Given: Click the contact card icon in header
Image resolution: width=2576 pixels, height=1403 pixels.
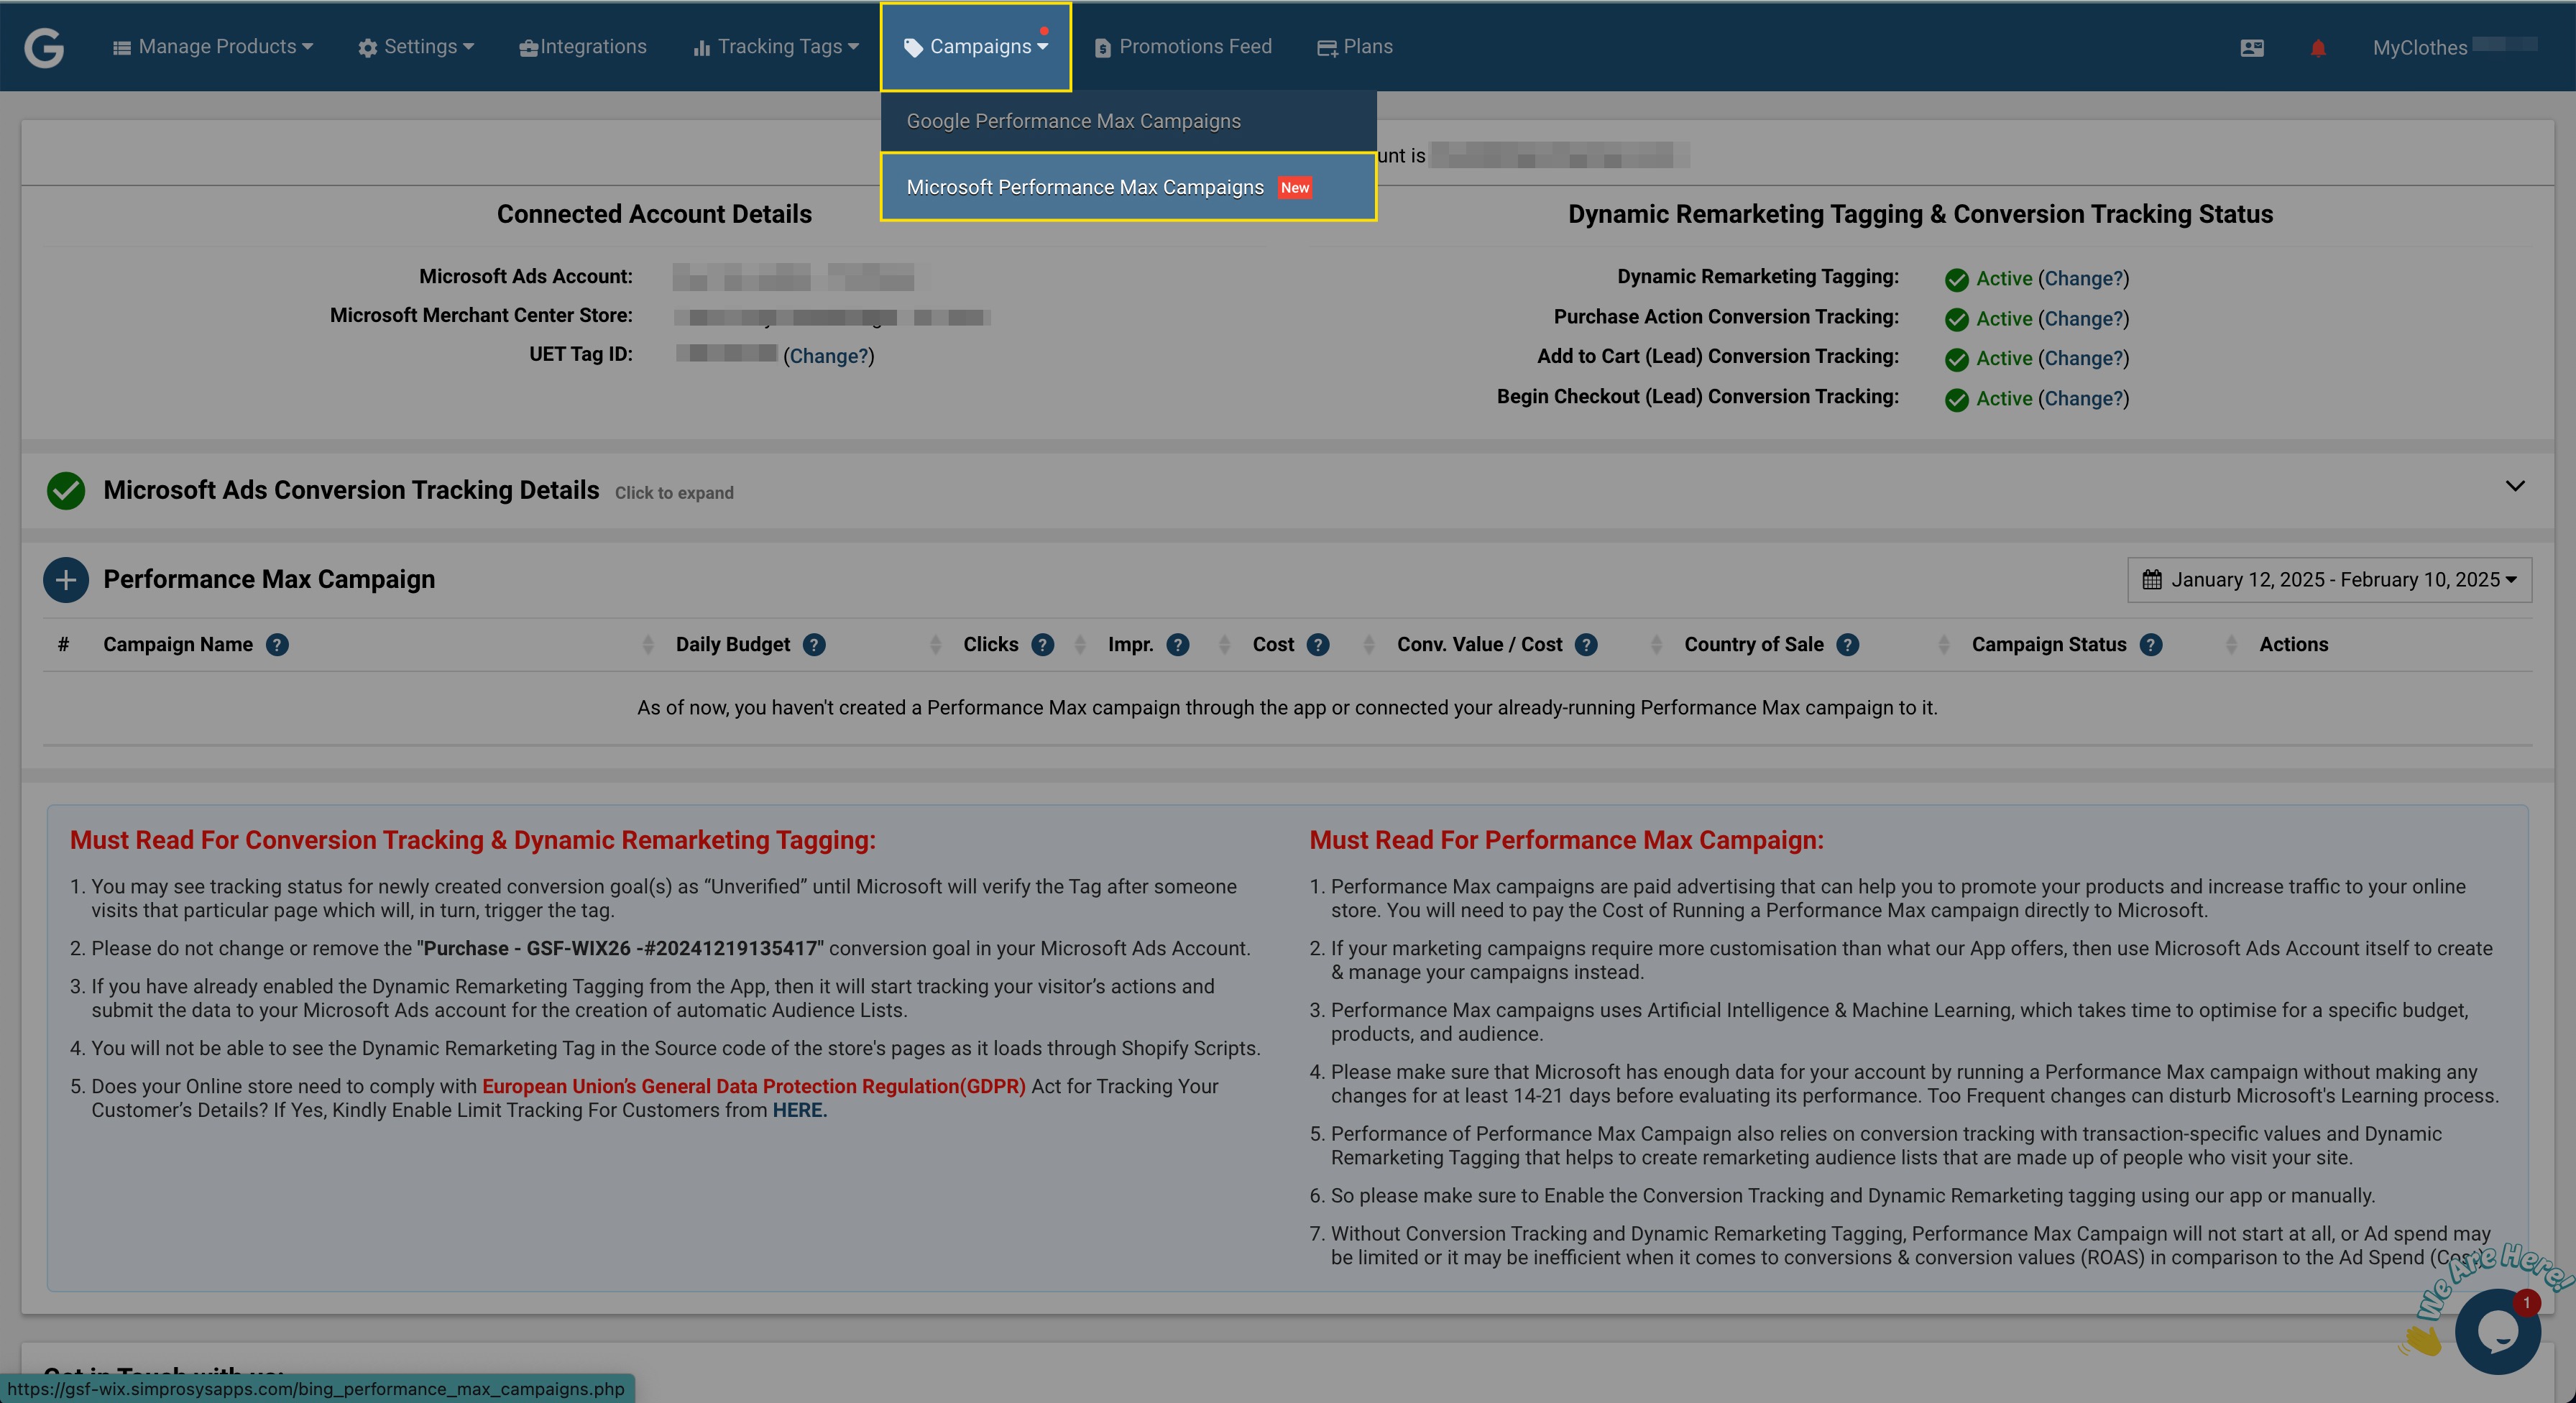Looking at the screenshot, I should [2252, 48].
